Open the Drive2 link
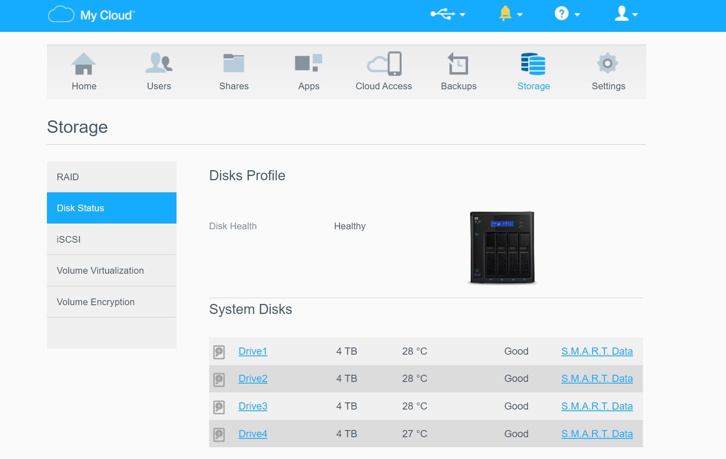This screenshot has height=459, width=726. pos(253,379)
